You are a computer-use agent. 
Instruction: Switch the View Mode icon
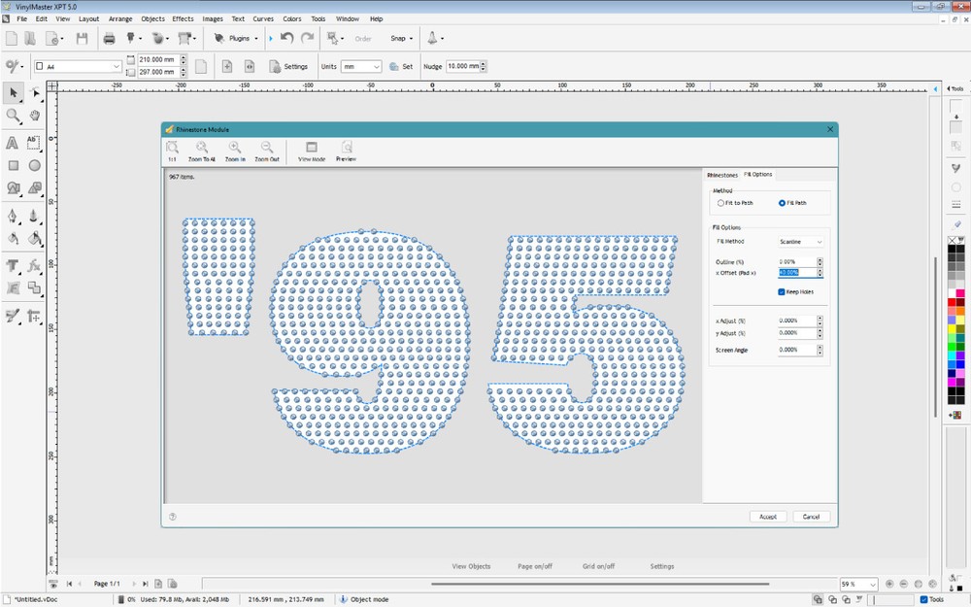[311, 148]
